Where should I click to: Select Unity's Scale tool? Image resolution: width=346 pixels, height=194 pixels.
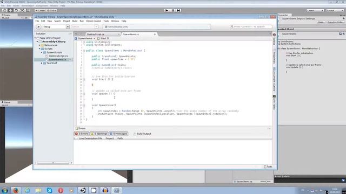coord(22,10)
